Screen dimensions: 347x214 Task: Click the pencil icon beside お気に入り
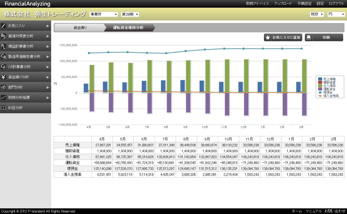point(3,26)
